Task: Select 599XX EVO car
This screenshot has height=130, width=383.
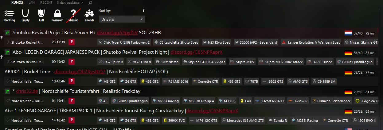Action: pos(174,121)
